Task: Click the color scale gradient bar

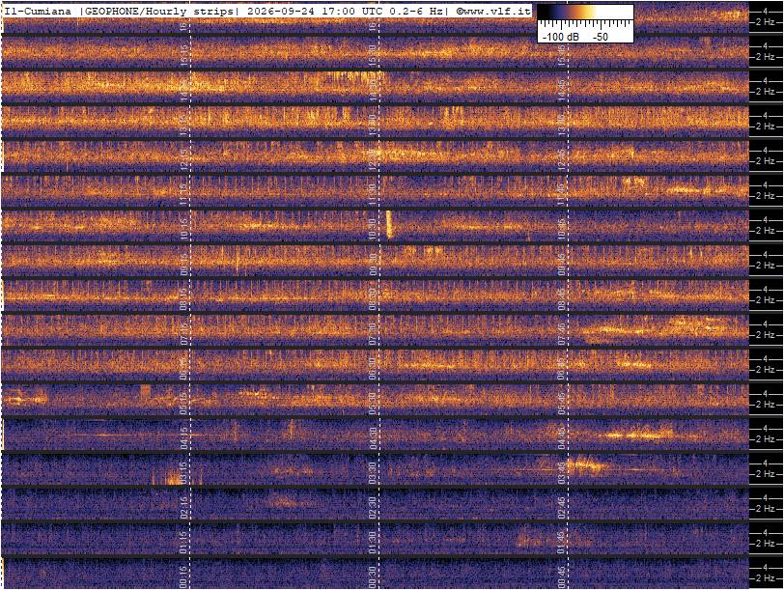Action: pyautogui.click(x=585, y=12)
